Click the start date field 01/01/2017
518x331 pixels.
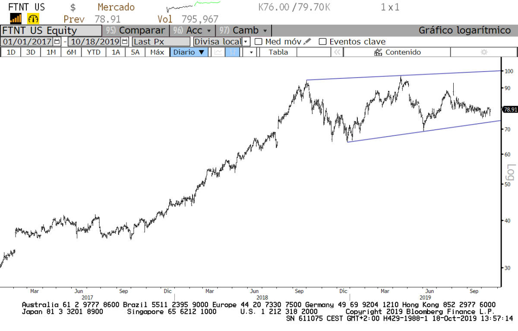click(x=27, y=42)
